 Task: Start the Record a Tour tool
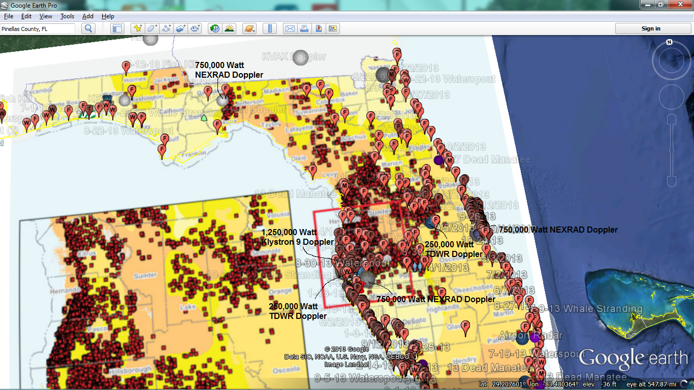[x=195, y=28]
